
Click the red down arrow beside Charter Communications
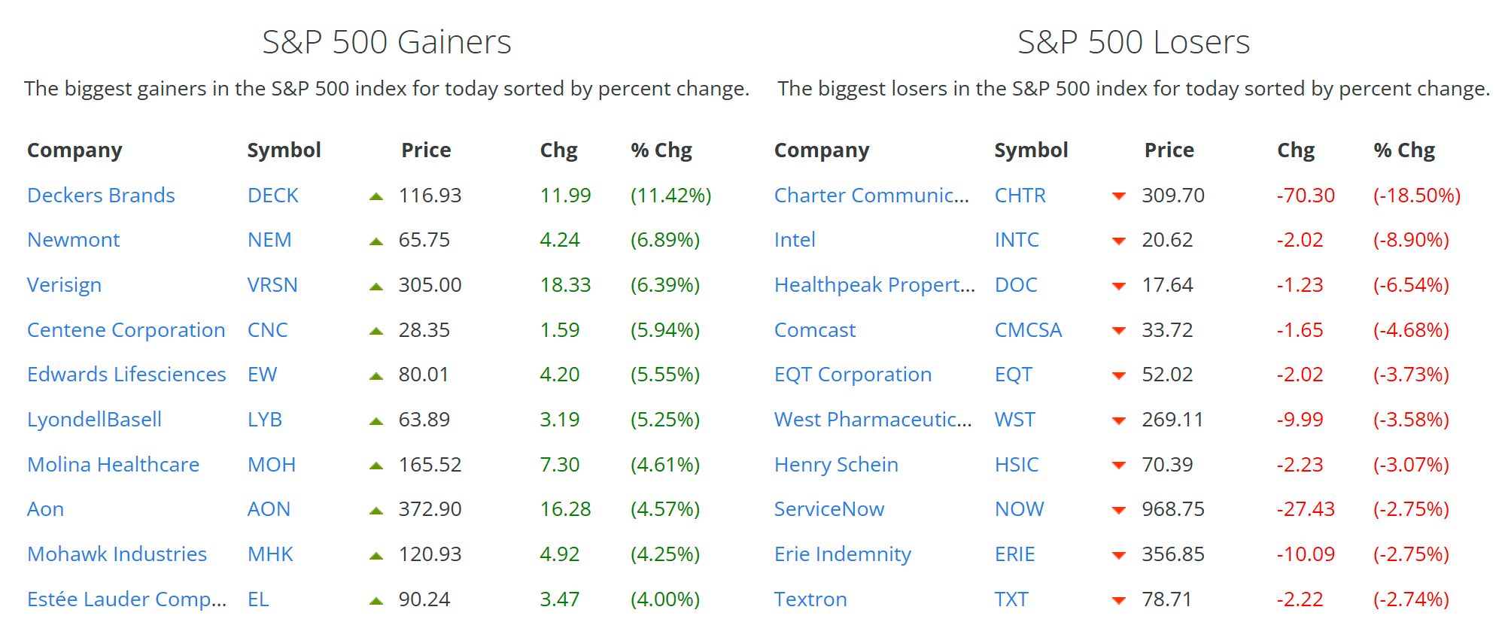[1119, 196]
